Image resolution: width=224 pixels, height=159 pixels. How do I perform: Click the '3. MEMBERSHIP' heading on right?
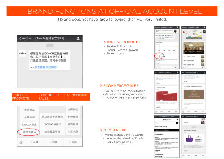pos(113,130)
